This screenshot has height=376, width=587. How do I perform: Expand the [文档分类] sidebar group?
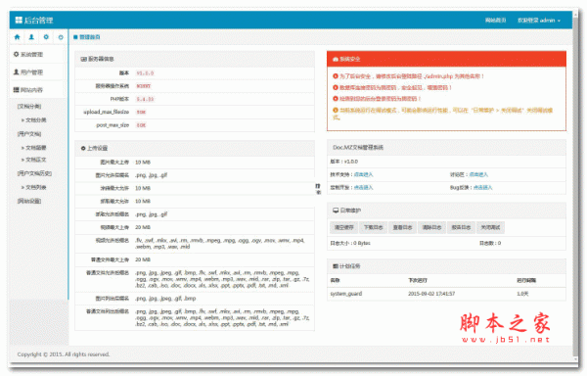coord(29,107)
